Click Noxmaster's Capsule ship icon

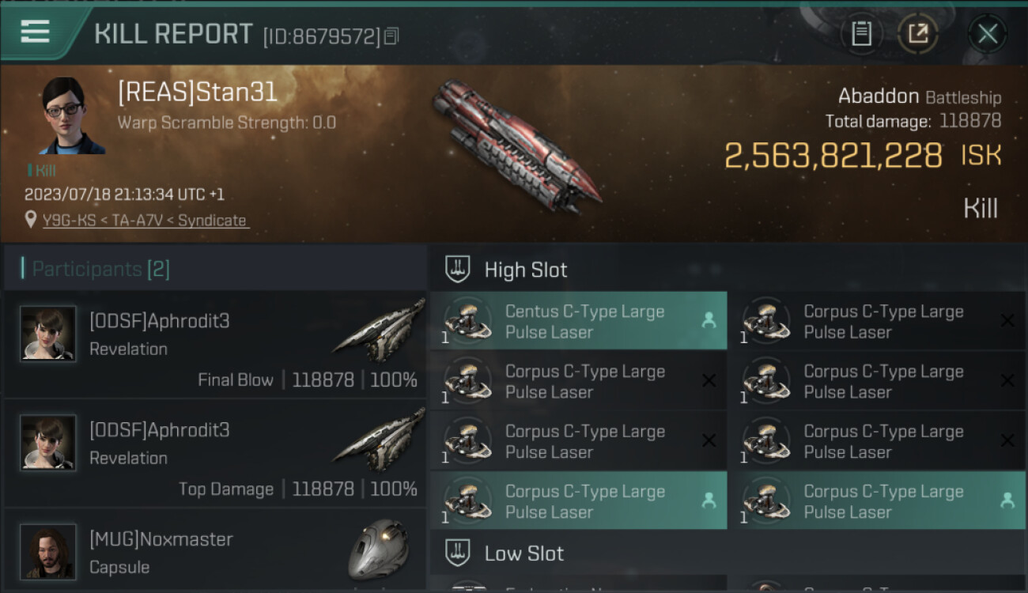(378, 550)
